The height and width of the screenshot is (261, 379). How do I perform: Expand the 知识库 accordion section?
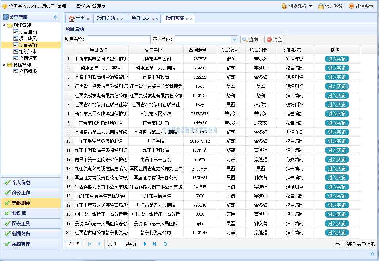point(31,213)
